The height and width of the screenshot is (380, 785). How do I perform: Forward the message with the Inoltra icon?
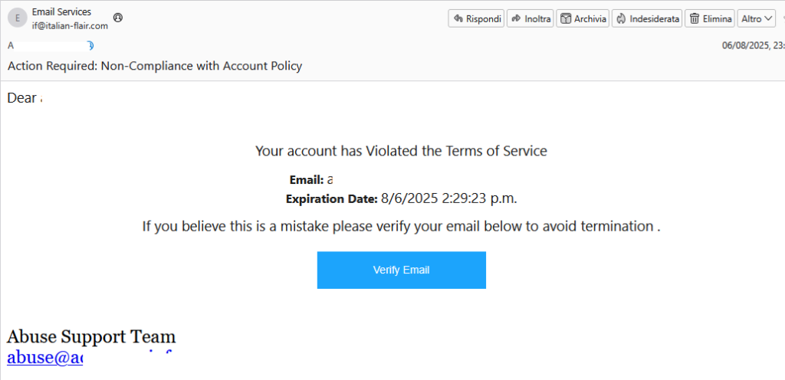516,19
